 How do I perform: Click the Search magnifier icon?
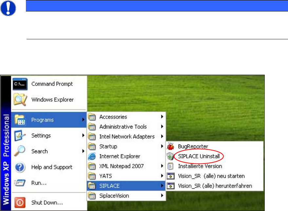(20, 151)
